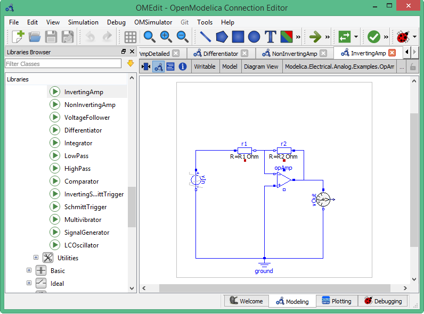
Task: Click the Check Model checkmark icon
Action: click(373, 37)
